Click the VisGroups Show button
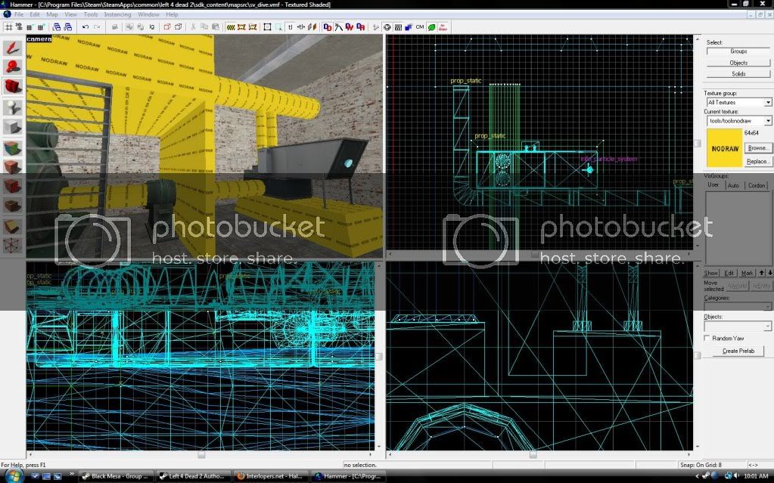 coord(710,273)
